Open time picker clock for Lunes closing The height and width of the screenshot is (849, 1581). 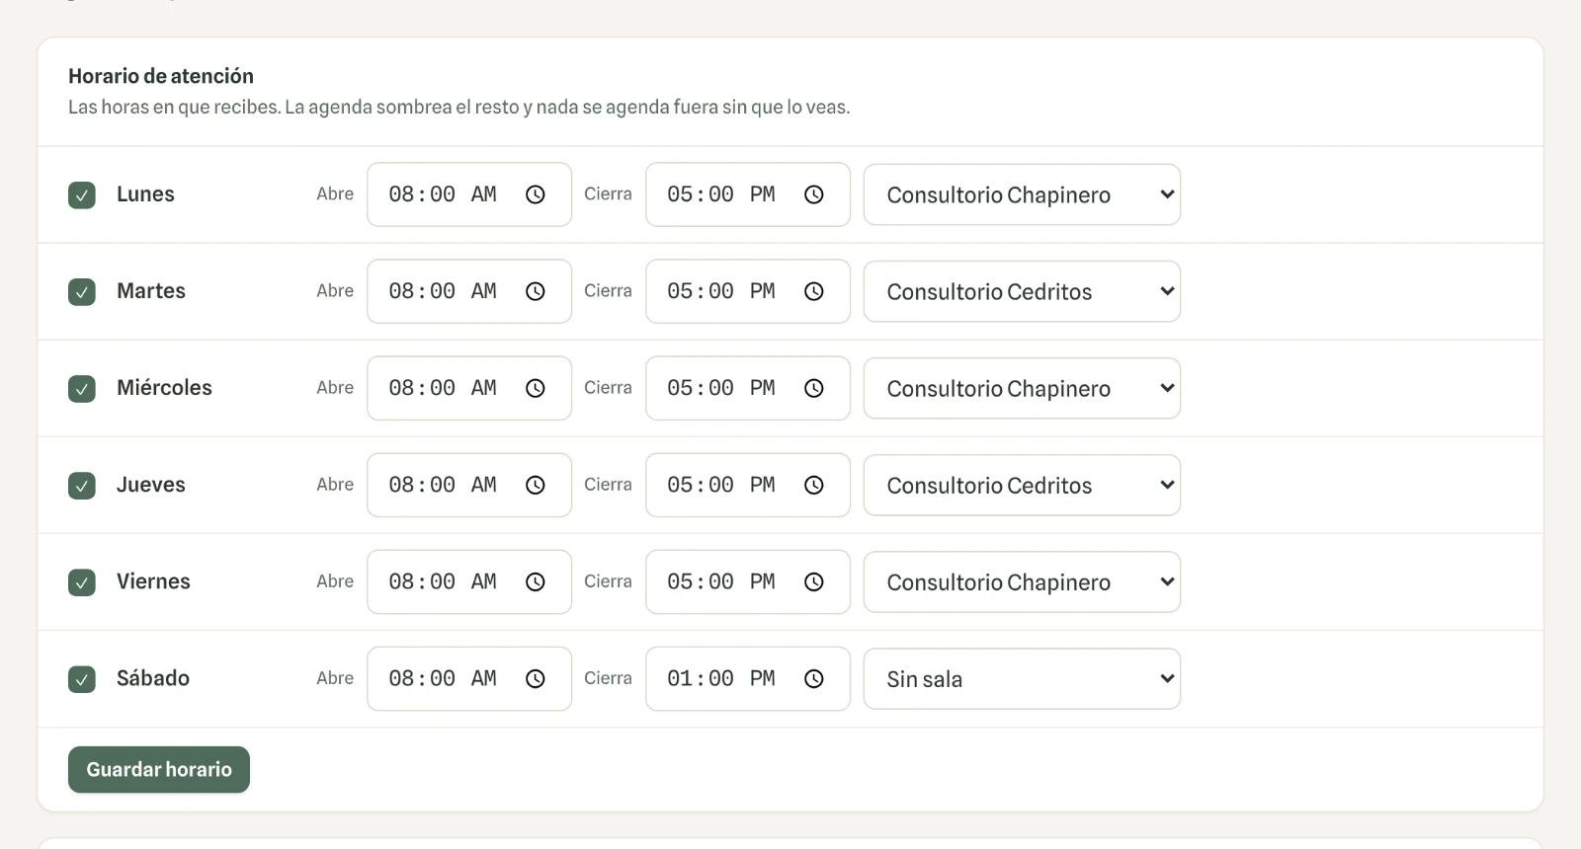tap(813, 194)
